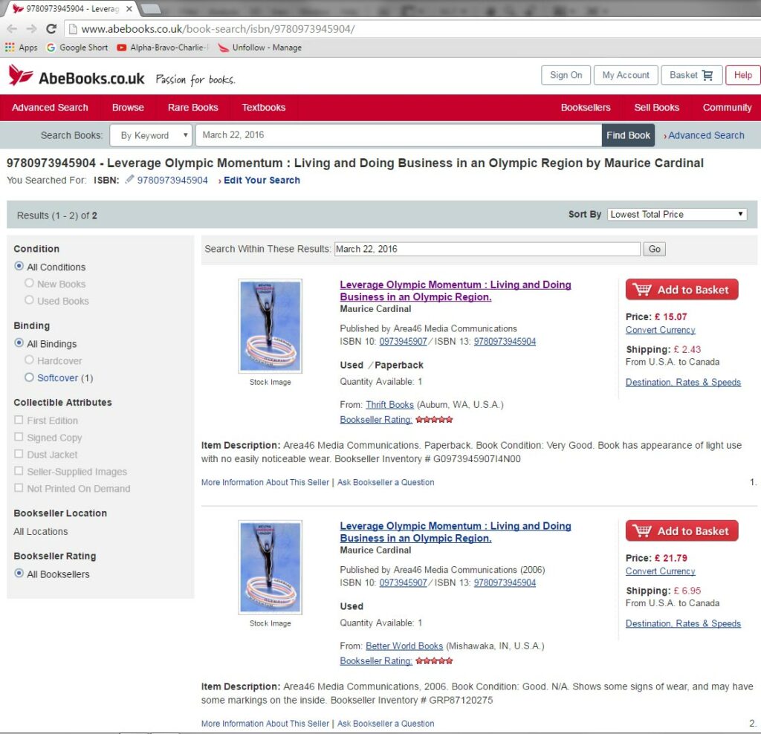The height and width of the screenshot is (734, 761).
Task: Click Ask Bookseller a Question for Thrift Books listing
Action: click(x=386, y=482)
